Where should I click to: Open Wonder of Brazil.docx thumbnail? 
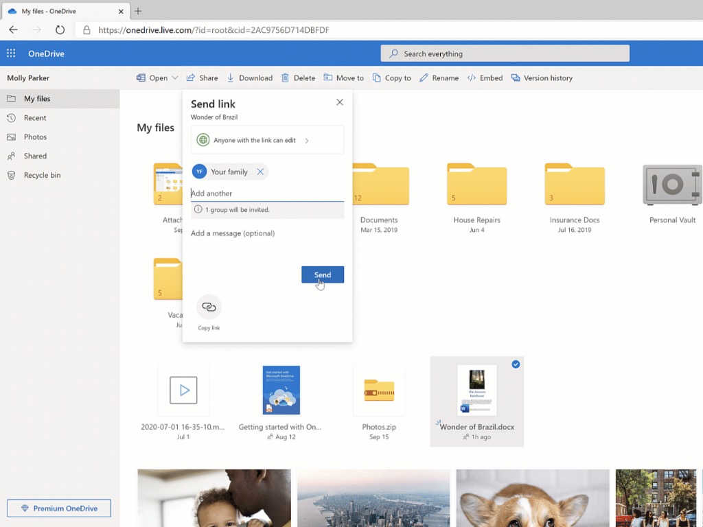tap(476, 390)
